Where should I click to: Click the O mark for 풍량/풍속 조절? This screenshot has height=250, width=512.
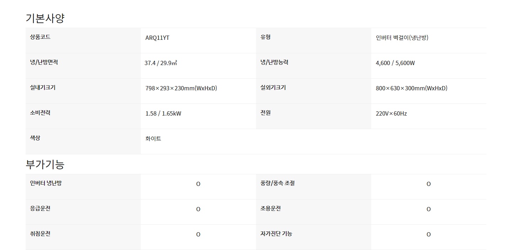(x=428, y=184)
